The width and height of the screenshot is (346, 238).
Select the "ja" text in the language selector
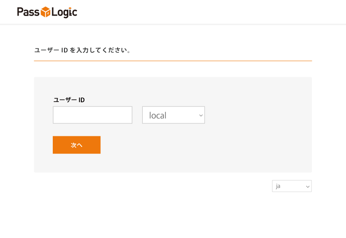[278, 186]
